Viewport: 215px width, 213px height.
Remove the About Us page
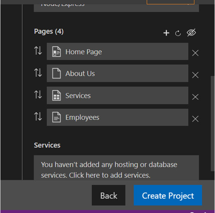pyautogui.click(x=195, y=75)
